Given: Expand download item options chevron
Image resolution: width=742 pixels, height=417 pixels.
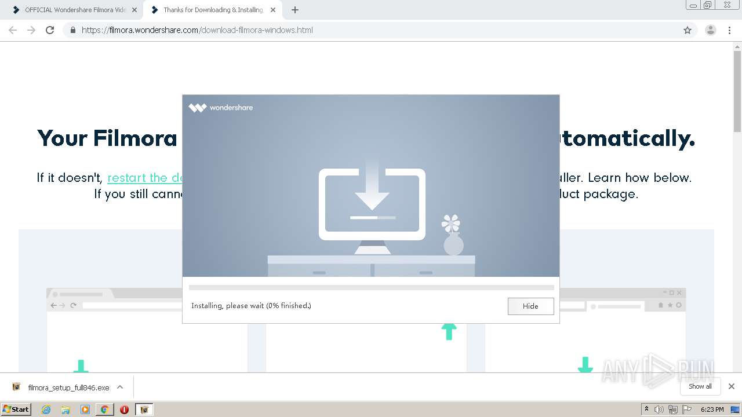Looking at the screenshot, I should coord(120,387).
